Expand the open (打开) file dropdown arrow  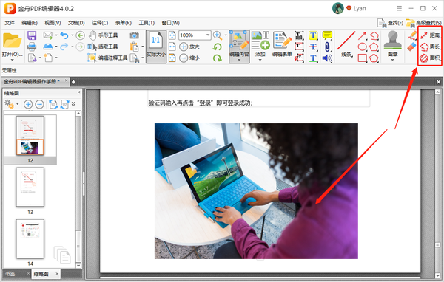tap(12, 60)
